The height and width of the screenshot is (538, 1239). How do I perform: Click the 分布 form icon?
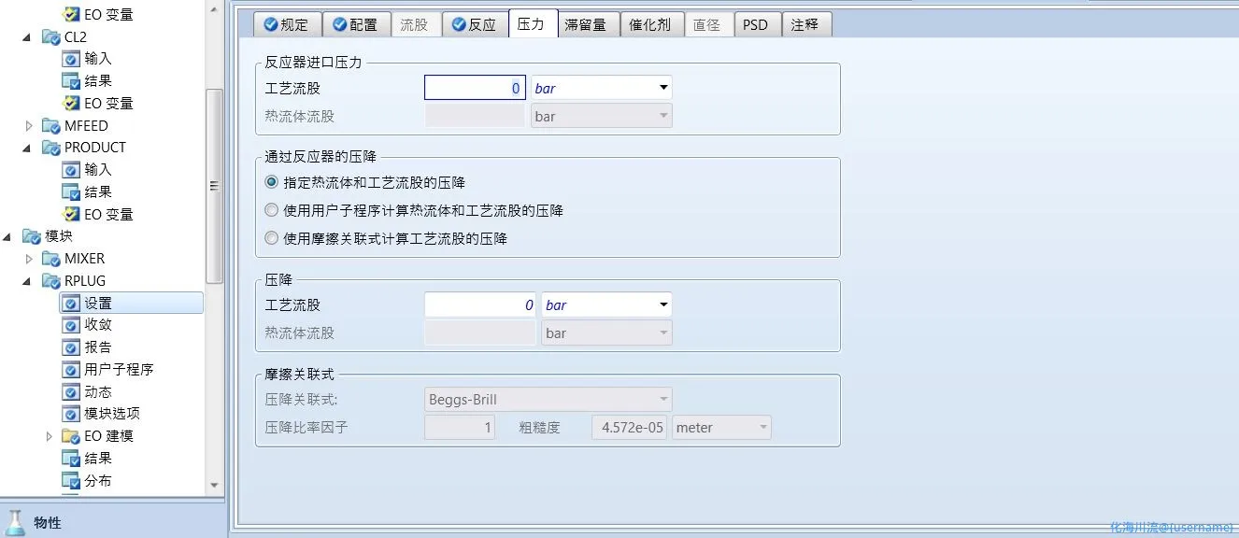coord(71,481)
